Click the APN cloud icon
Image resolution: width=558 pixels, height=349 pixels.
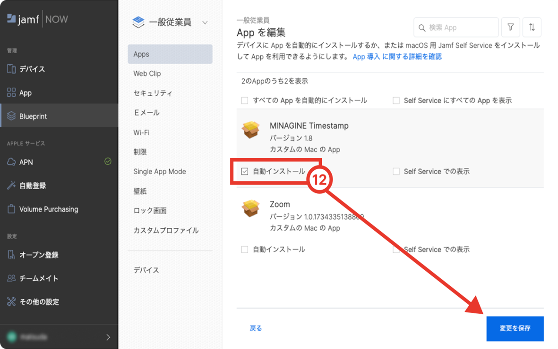click(11, 162)
